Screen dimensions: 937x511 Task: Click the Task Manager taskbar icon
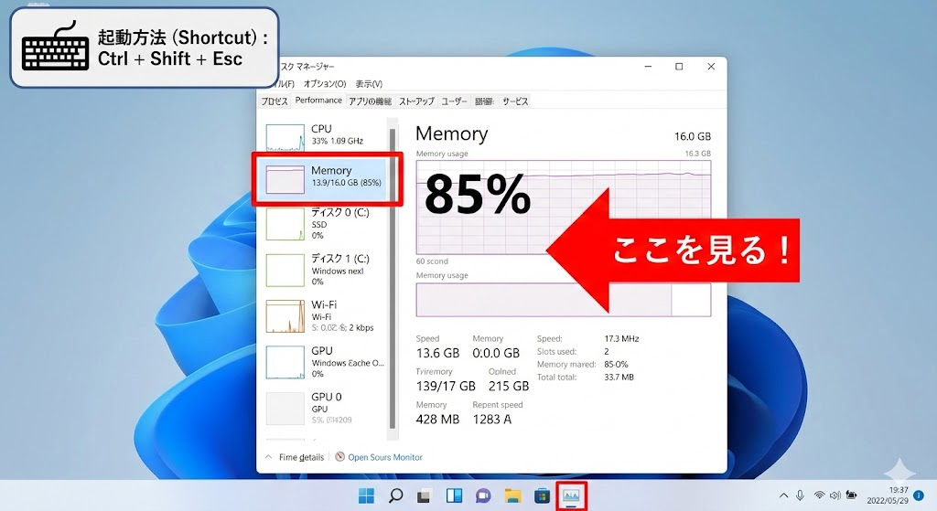[x=571, y=495]
